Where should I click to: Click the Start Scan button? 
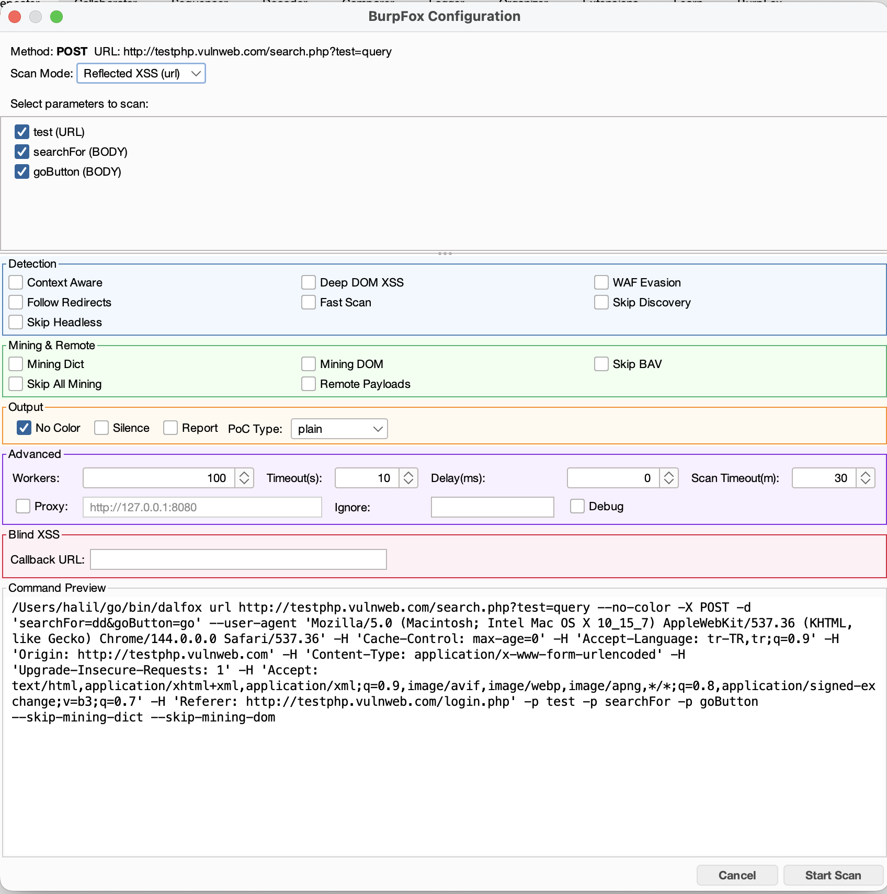(x=833, y=875)
